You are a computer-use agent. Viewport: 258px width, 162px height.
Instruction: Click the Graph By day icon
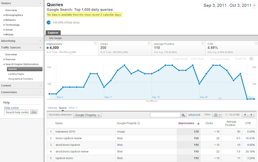pyautogui.click(x=252, y=59)
